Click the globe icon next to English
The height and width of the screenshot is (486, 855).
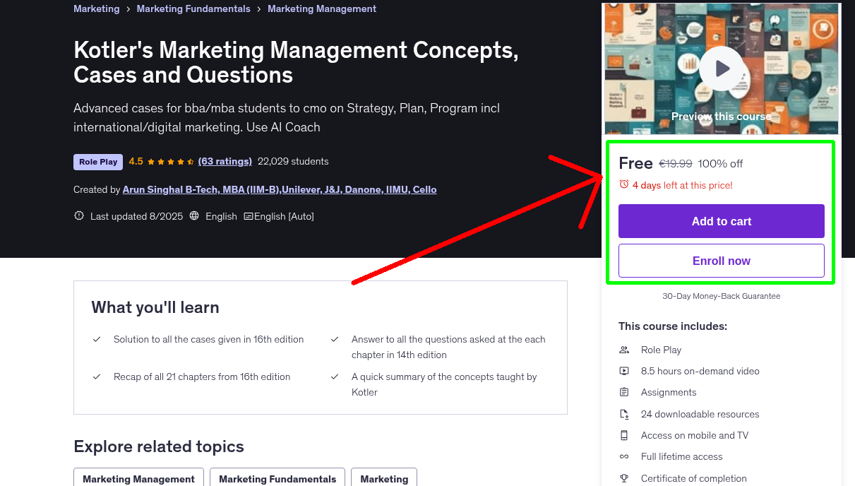194,215
